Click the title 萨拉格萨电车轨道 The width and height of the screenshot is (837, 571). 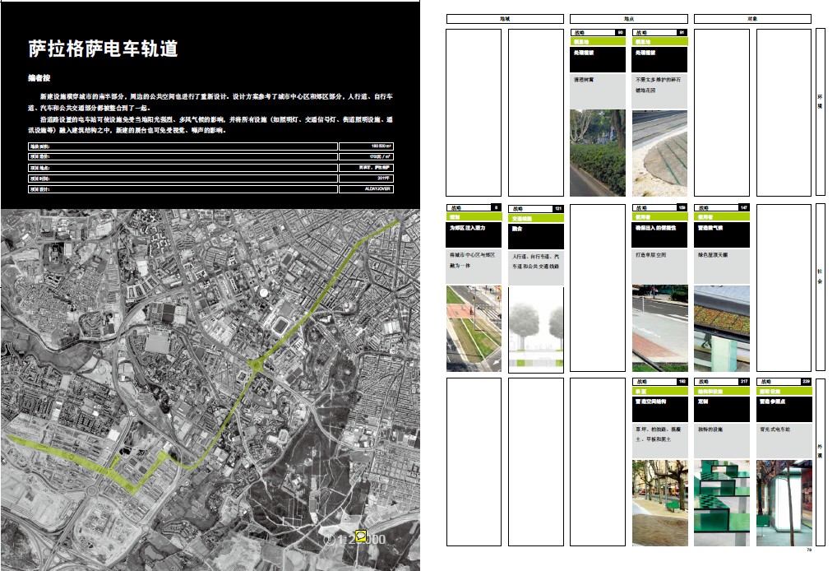[x=102, y=50]
